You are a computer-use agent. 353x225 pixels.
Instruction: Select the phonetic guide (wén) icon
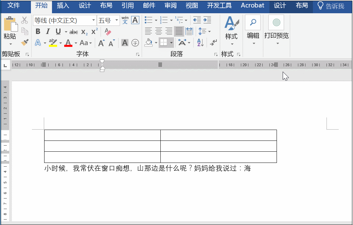[125, 20]
